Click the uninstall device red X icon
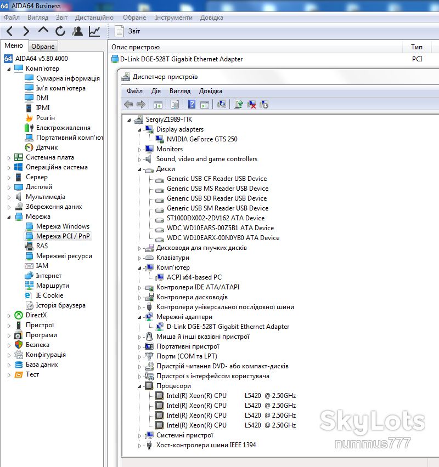439x467 pixels. [251, 104]
